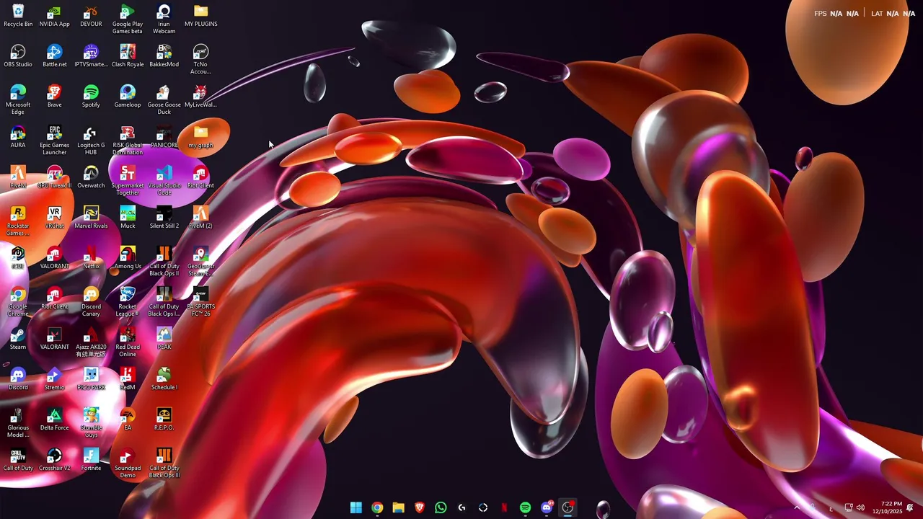Screen dimensions: 923x519
Task: Select the PICO PARK shortcut
Action: (x=91, y=379)
